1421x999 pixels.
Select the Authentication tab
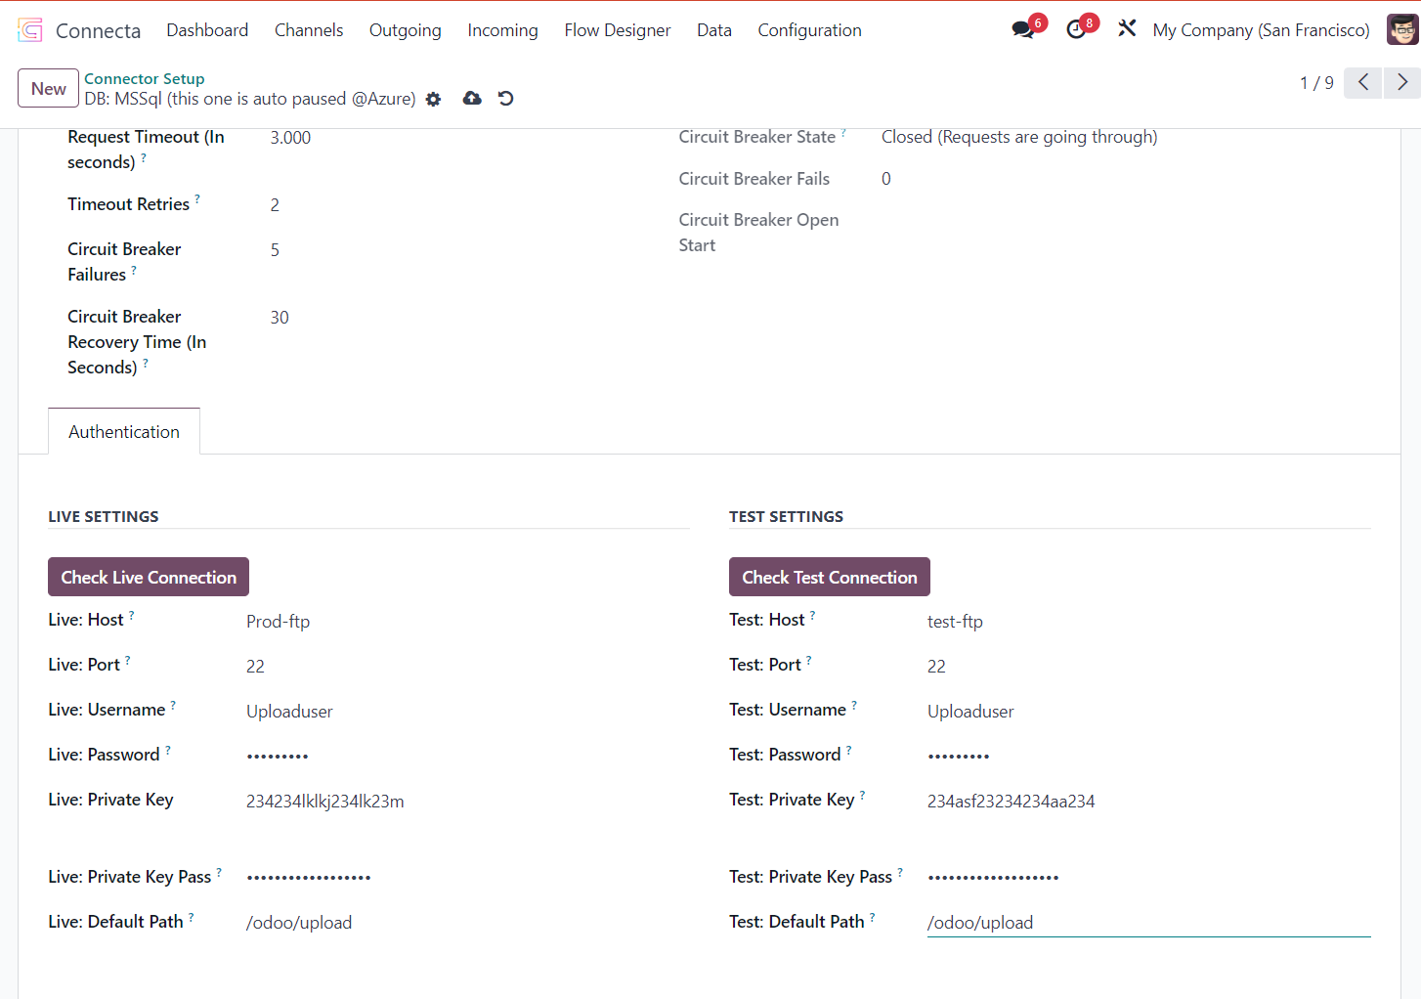tap(124, 432)
